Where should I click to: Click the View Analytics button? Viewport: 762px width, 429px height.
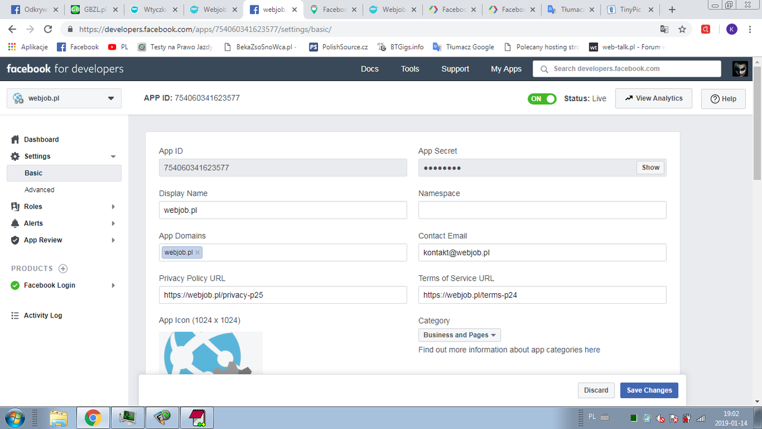coord(654,98)
